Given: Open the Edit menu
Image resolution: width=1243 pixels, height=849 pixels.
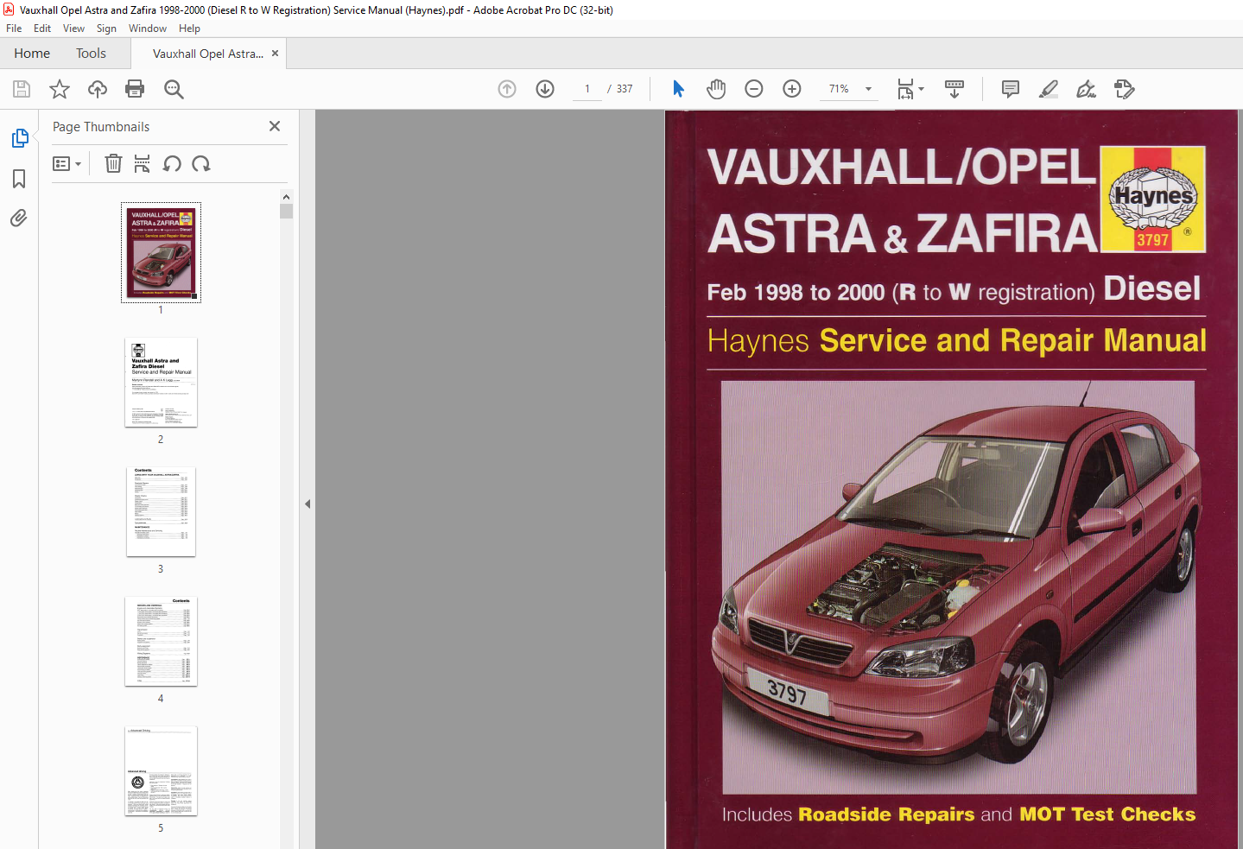Looking at the screenshot, I should (x=42, y=29).
